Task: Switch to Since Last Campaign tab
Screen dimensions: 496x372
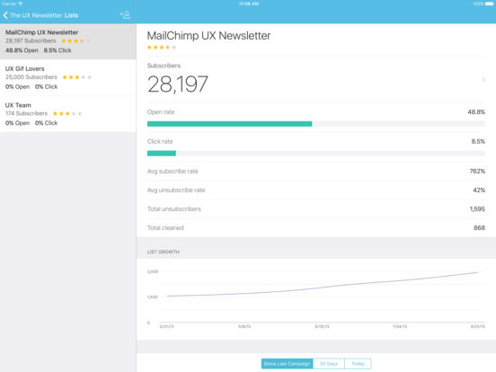Action: pos(288,364)
